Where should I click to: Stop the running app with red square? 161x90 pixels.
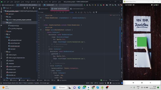(103, 5)
